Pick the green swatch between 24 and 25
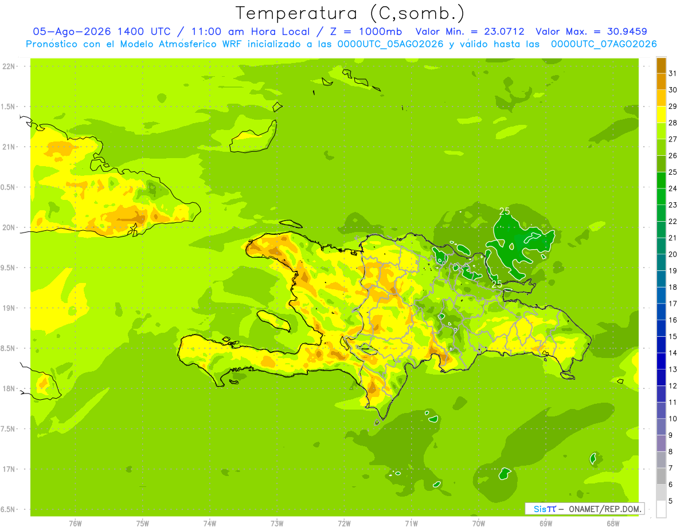This screenshot has height=531, width=688. pyautogui.click(x=661, y=180)
